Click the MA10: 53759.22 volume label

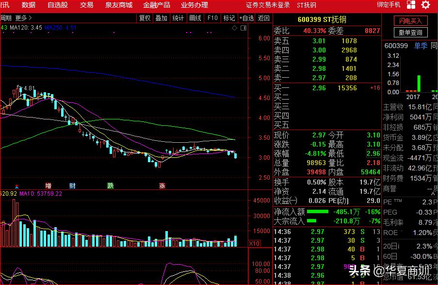(41, 194)
